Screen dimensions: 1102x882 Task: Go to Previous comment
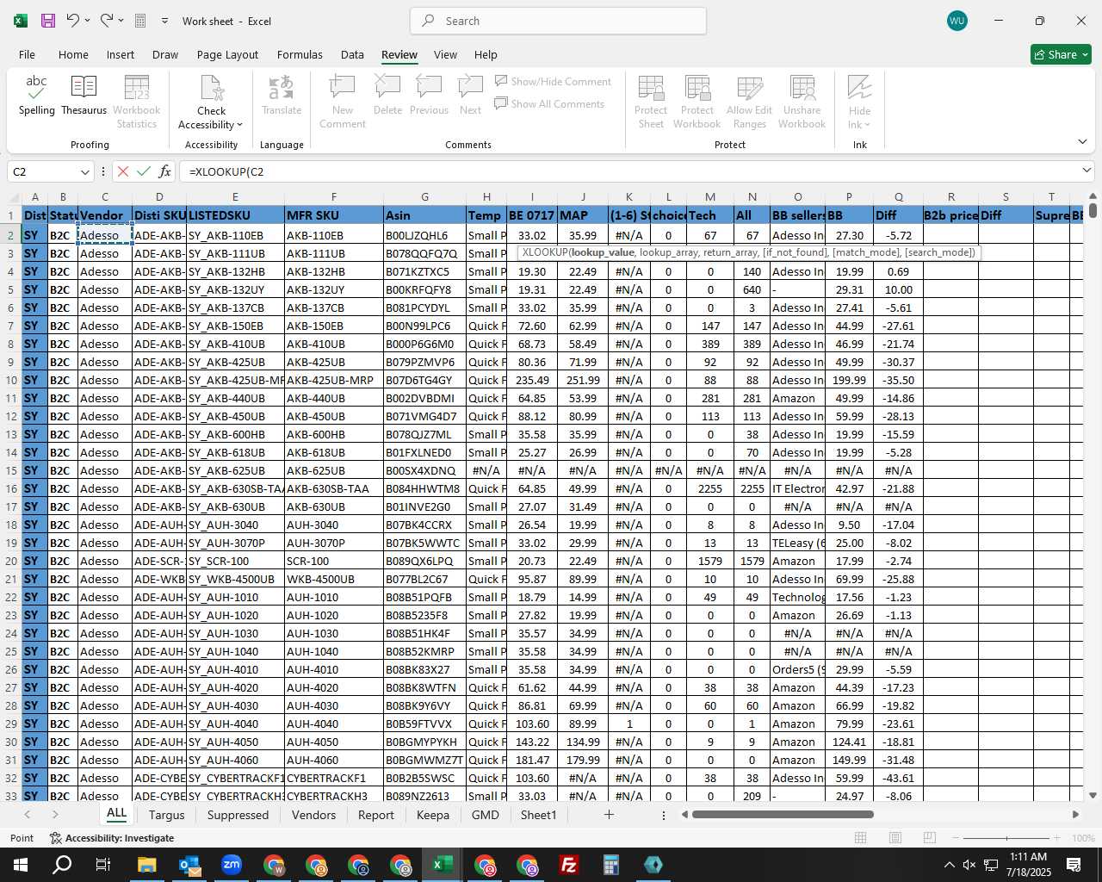coord(429,95)
